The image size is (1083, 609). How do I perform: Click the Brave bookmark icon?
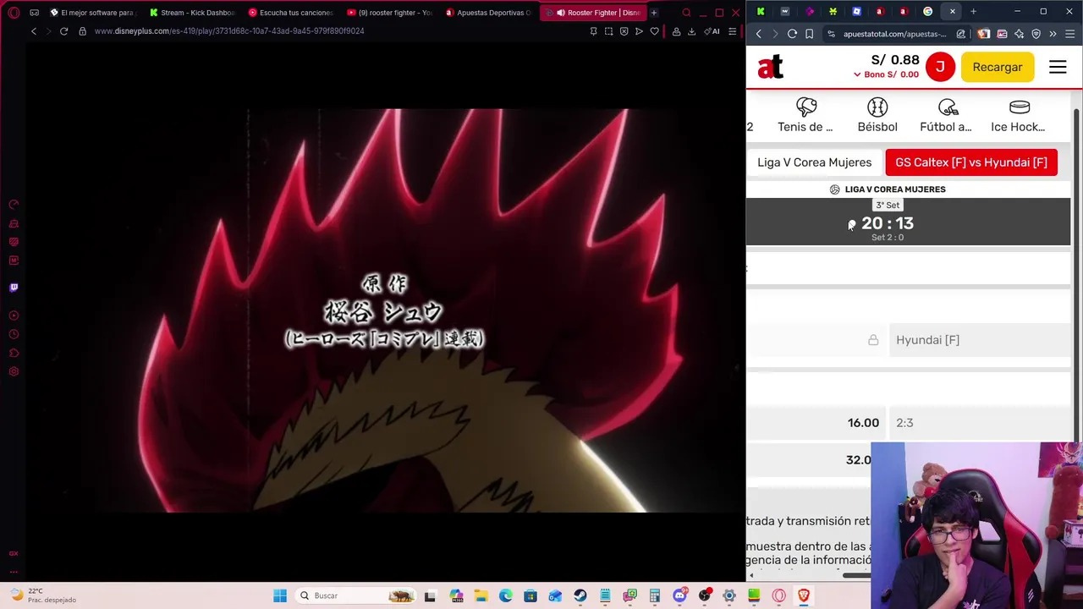coord(810,34)
